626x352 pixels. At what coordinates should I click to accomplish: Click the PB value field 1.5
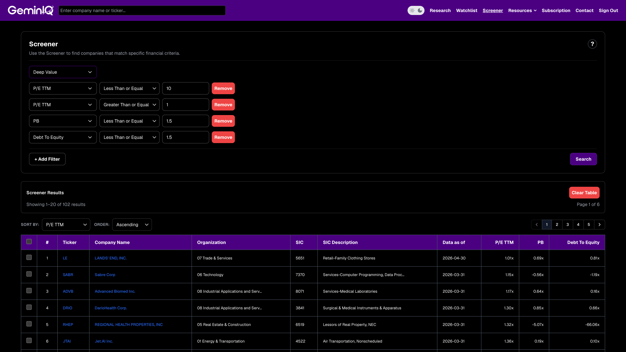click(x=186, y=121)
